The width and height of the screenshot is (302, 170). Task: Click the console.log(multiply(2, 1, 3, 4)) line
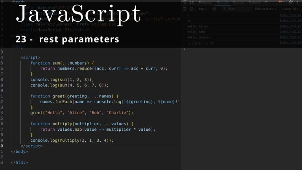72,141
